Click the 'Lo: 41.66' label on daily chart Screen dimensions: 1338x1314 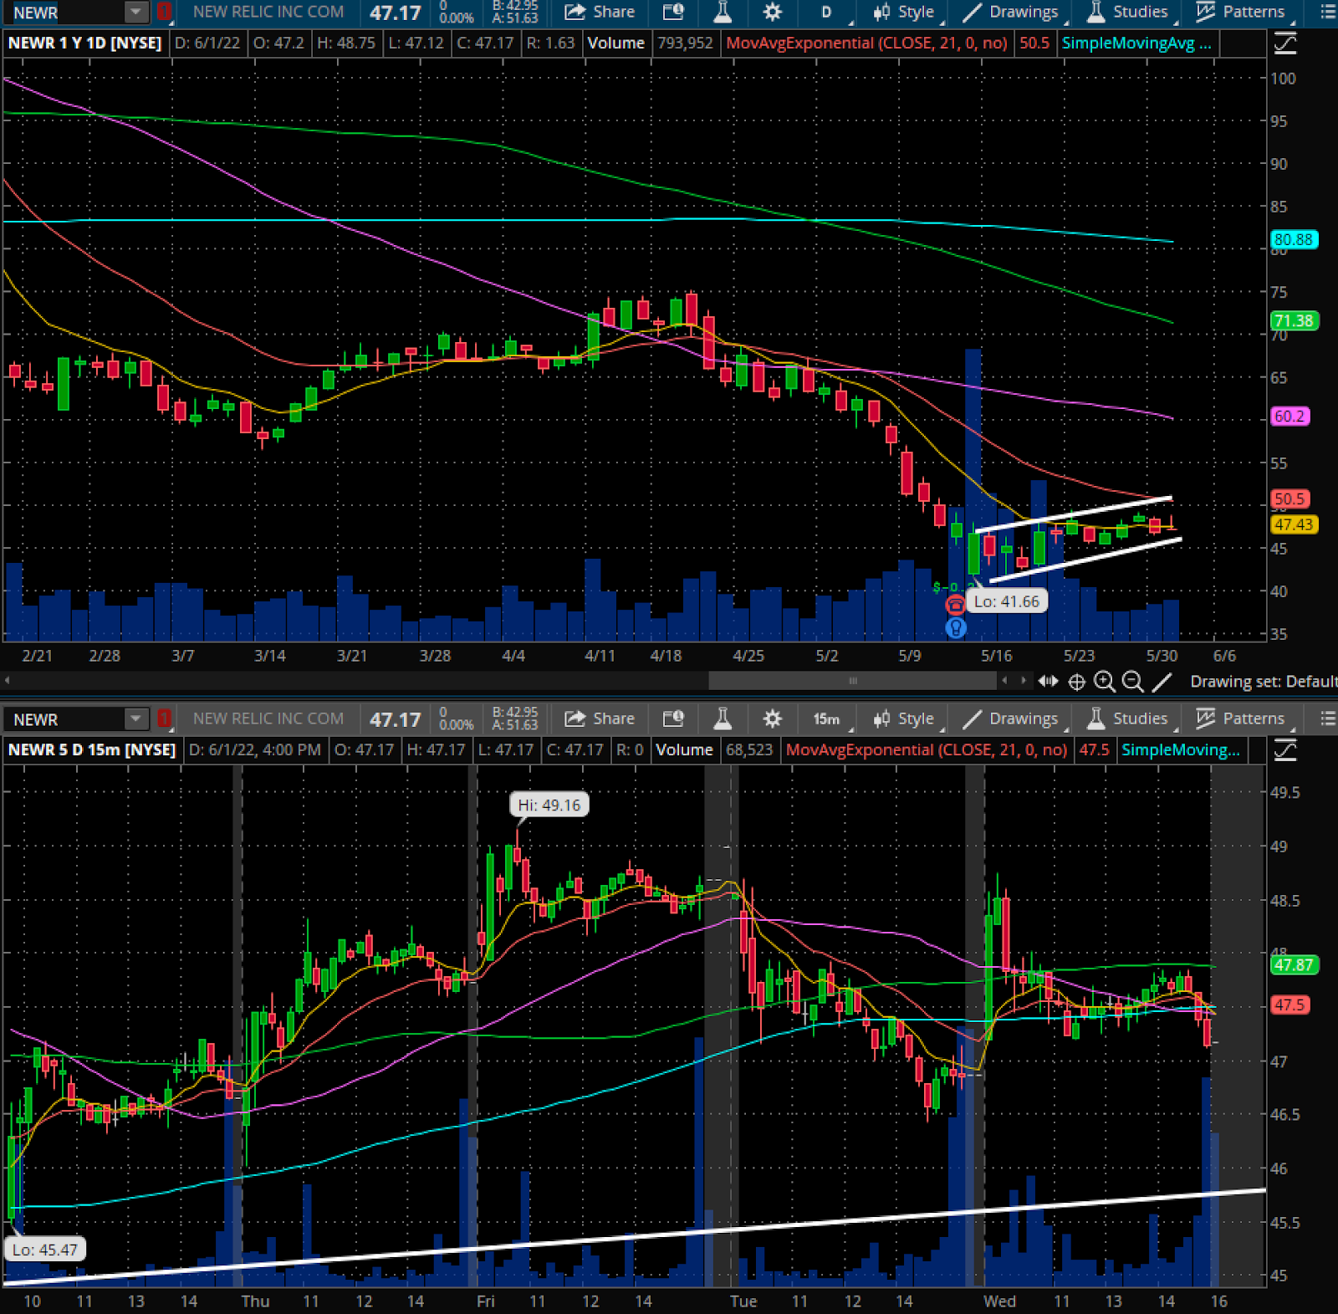coord(1007,601)
